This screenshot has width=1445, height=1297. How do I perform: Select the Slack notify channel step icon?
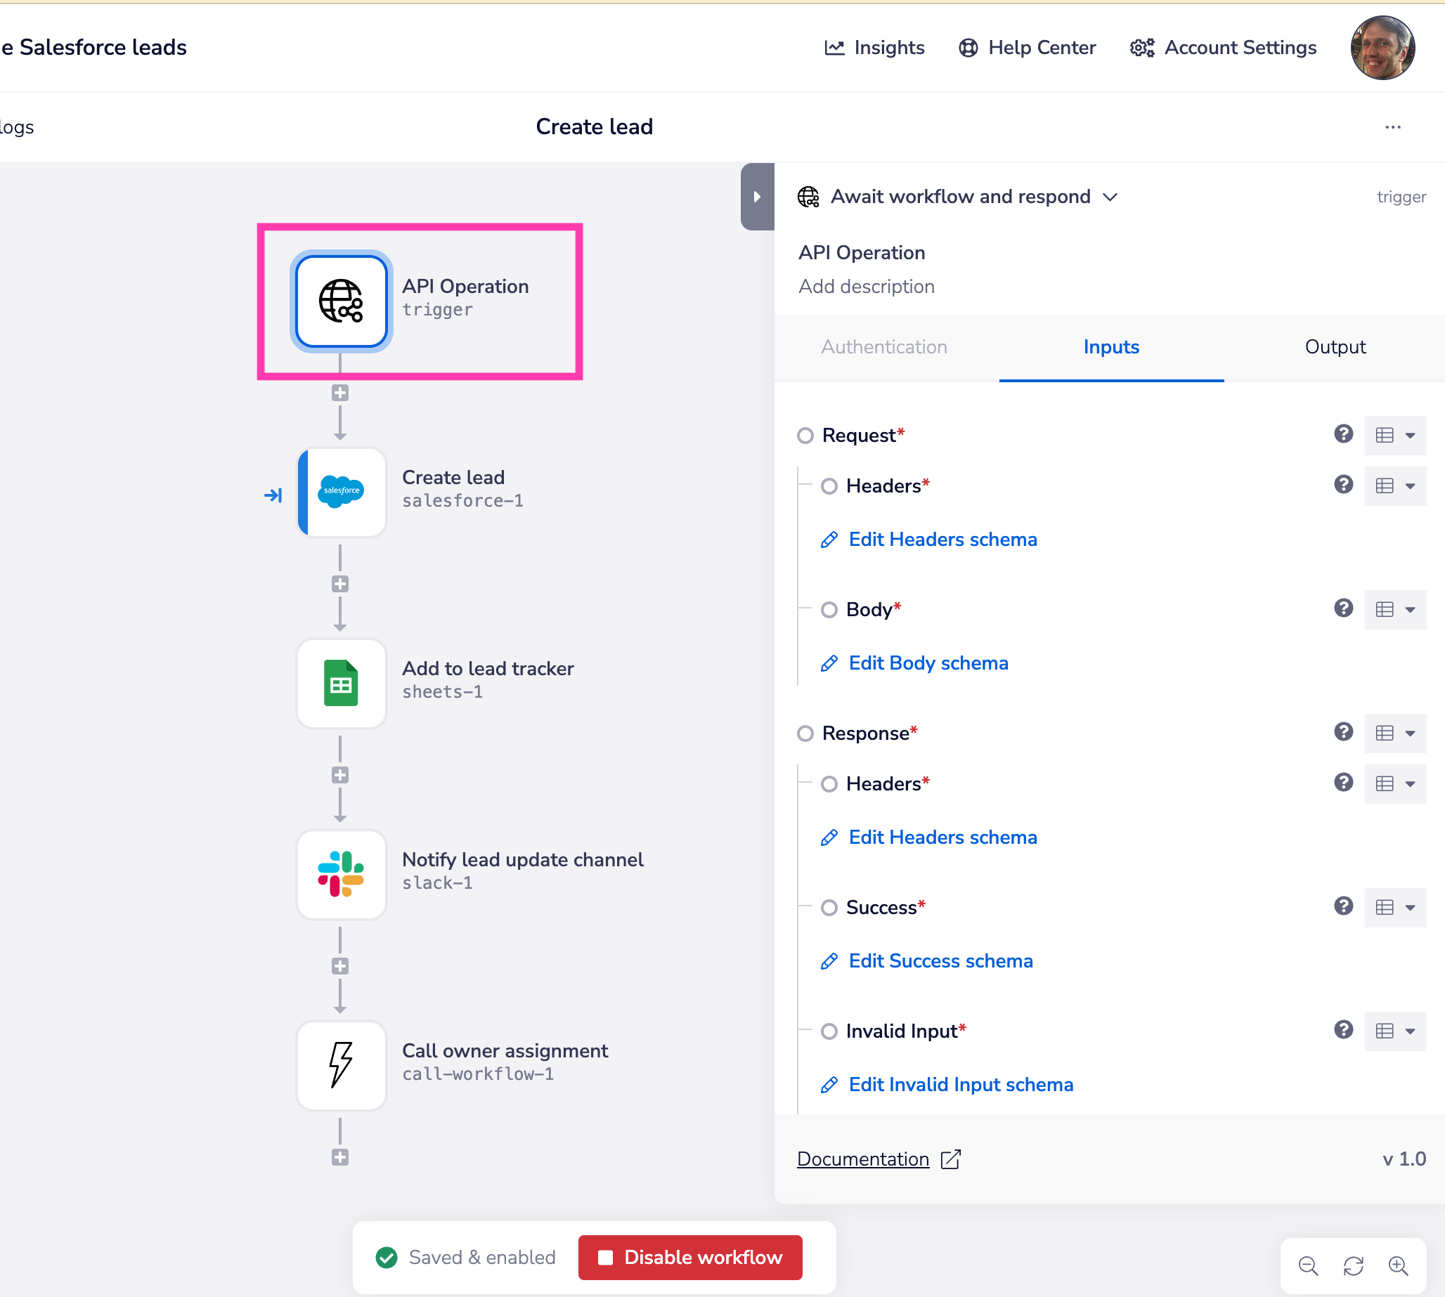[341, 875]
